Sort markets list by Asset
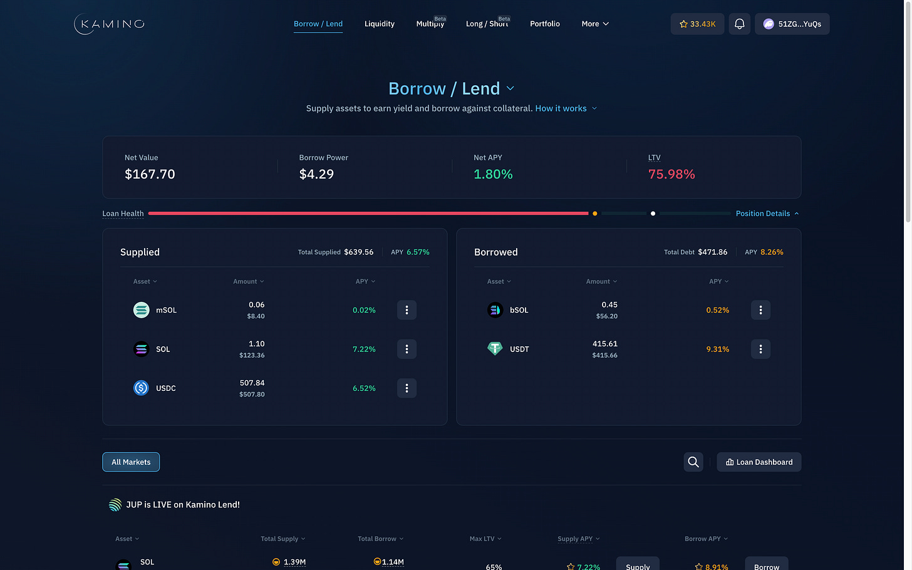912x570 pixels. click(x=127, y=539)
